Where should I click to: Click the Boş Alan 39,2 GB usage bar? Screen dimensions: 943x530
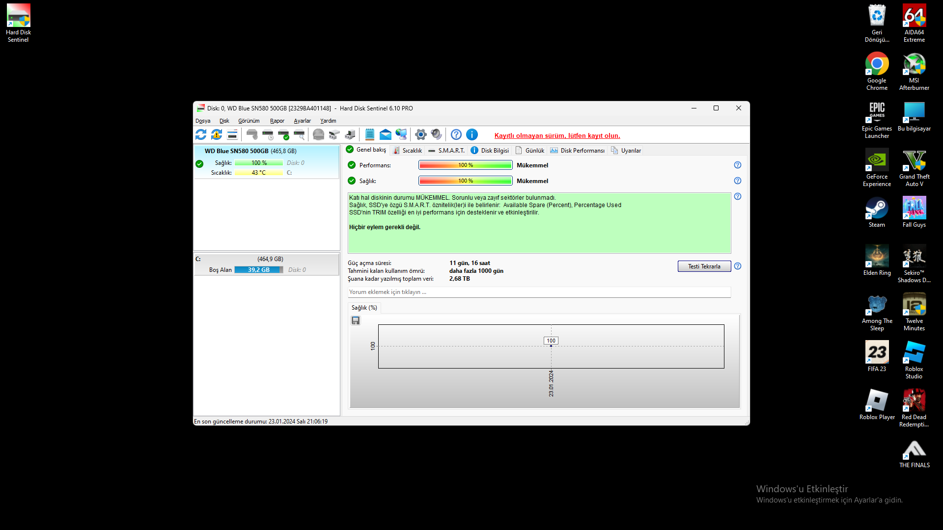click(x=259, y=270)
